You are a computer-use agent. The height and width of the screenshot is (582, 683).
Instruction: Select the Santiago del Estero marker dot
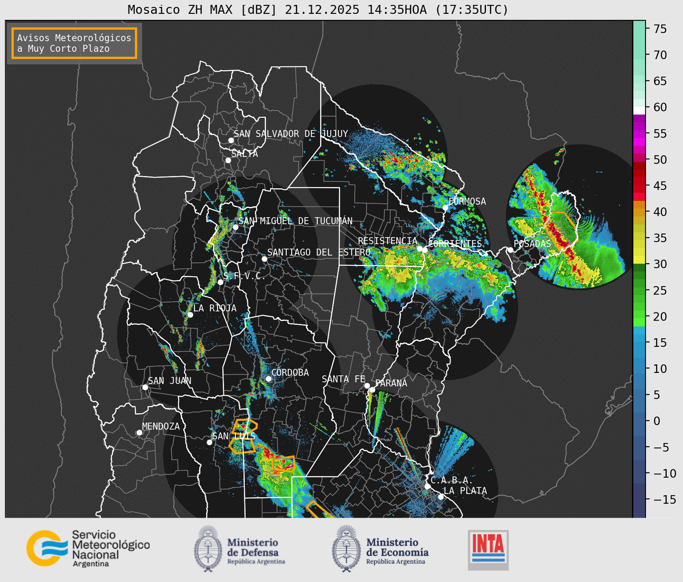click(x=264, y=259)
